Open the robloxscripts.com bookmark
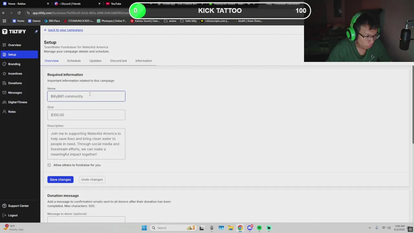The width and height of the screenshot is (414, 233). pos(214,21)
